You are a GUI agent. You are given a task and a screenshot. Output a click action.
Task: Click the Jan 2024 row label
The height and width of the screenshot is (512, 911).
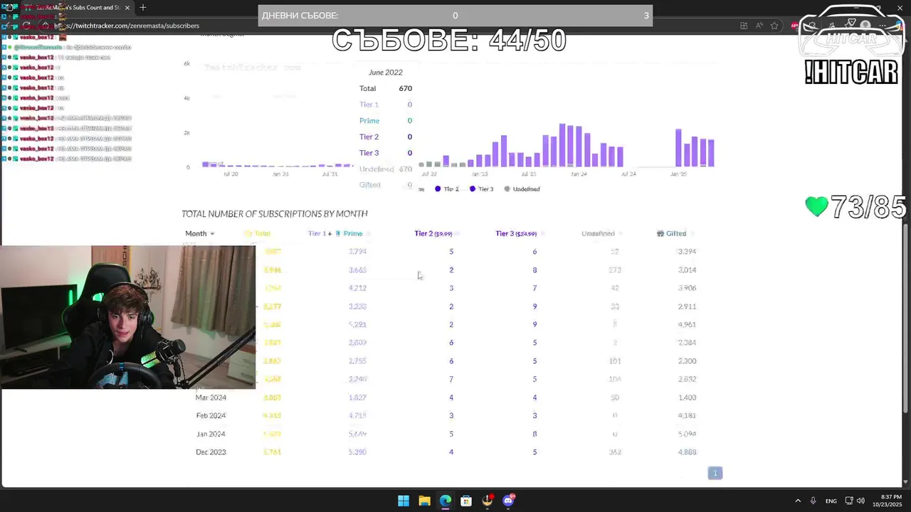211,434
